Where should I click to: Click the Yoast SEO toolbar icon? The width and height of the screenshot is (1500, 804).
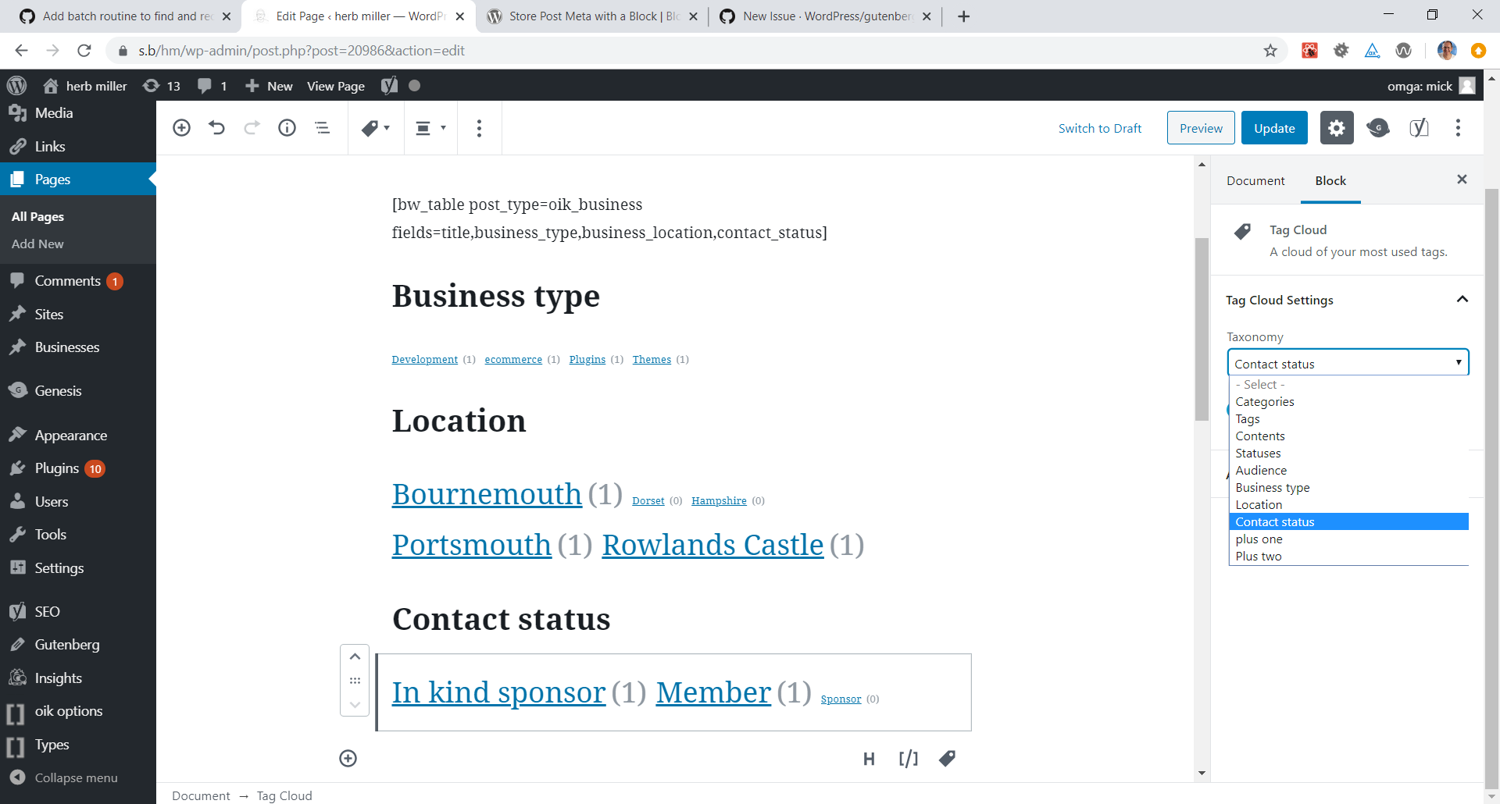point(1420,127)
